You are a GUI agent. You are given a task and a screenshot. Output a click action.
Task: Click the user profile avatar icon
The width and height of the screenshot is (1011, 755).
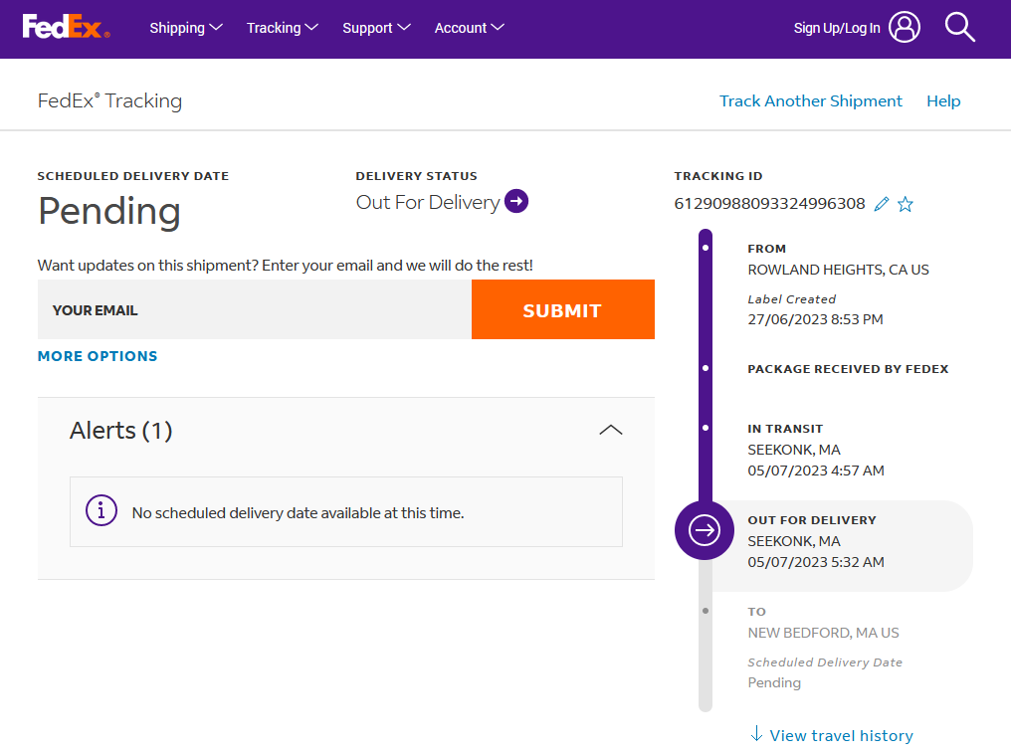coord(905,28)
